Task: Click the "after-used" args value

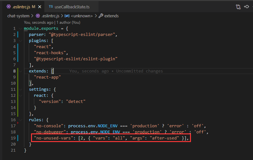Action: coord(164,138)
